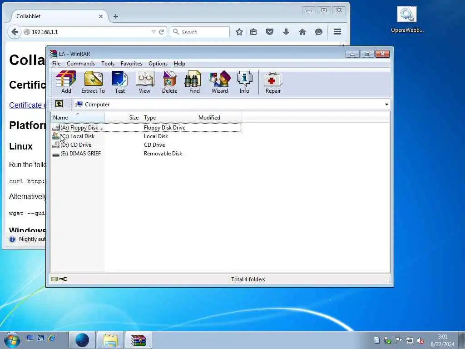Viewport: 465px width, 349px height.
Task: Click 'Floppy Disk Drive' type text
Action: tap(164, 128)
